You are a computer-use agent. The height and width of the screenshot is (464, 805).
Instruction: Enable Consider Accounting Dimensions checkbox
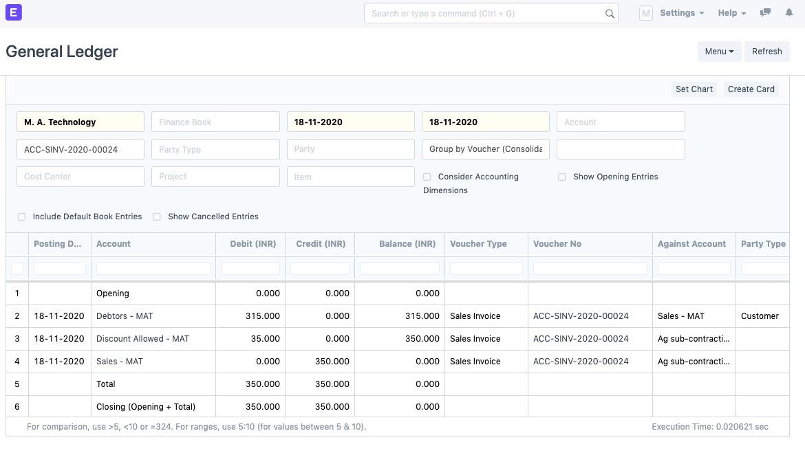point(427,177)
